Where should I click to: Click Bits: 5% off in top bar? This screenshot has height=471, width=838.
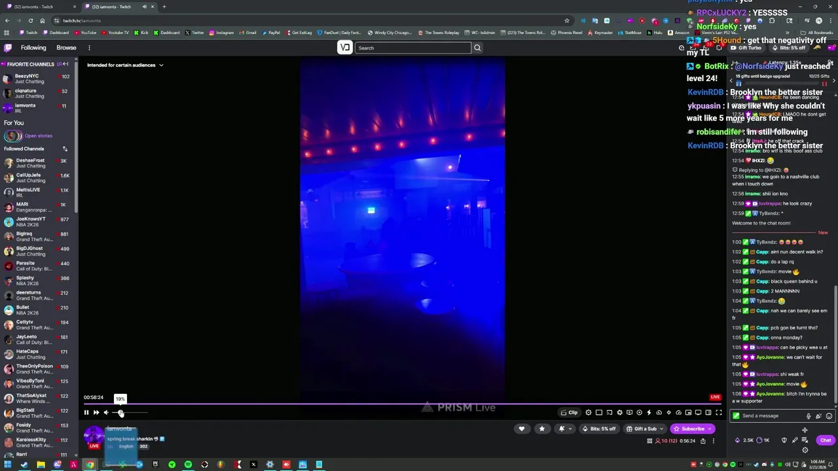(788, 48)
